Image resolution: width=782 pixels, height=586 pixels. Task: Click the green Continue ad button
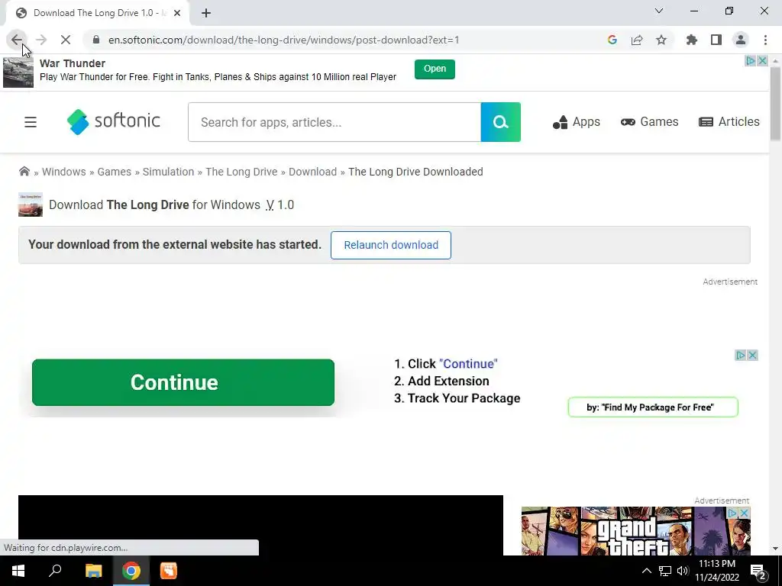pos(183,382)
